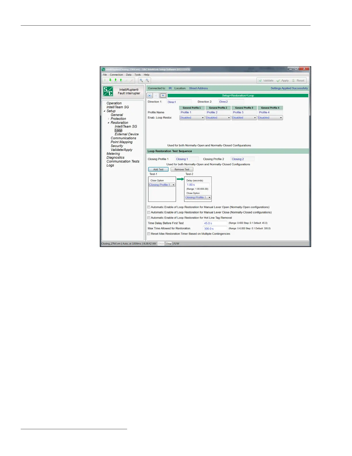Open Test-2 Close Option dropdown

click(198, 197)
